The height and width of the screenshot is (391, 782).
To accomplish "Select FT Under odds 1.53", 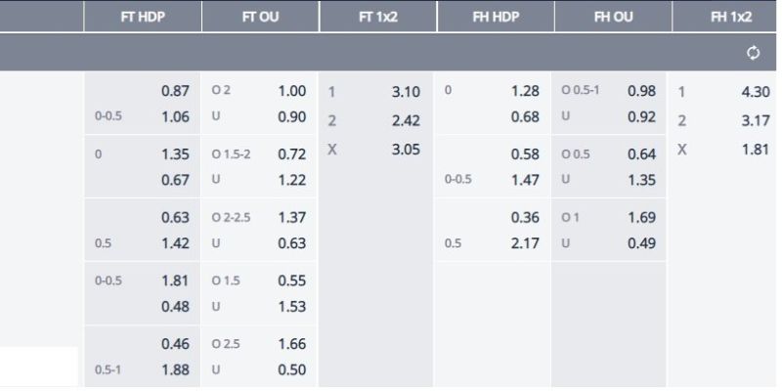I will pyautogui.click(x=291, y=306).
